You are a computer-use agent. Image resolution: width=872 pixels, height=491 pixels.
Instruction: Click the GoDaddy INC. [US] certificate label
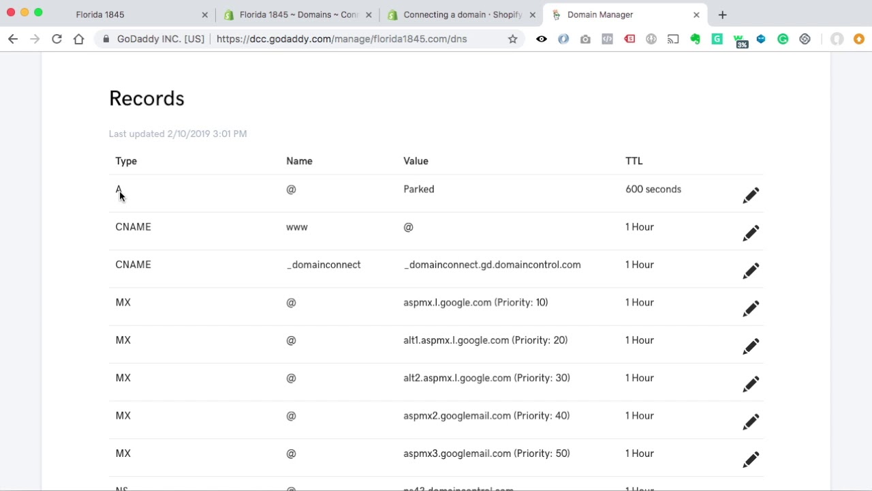coord(161,39)
